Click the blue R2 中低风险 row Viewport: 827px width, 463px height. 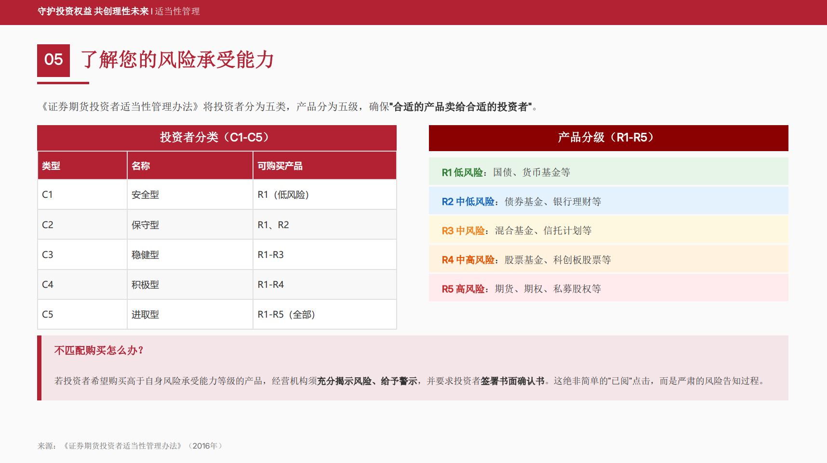click(x=608, y=201)
